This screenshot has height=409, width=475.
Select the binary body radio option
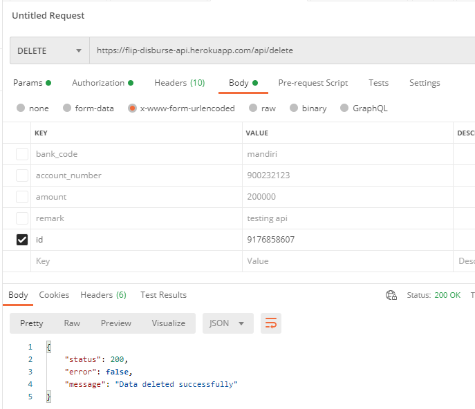294,108
